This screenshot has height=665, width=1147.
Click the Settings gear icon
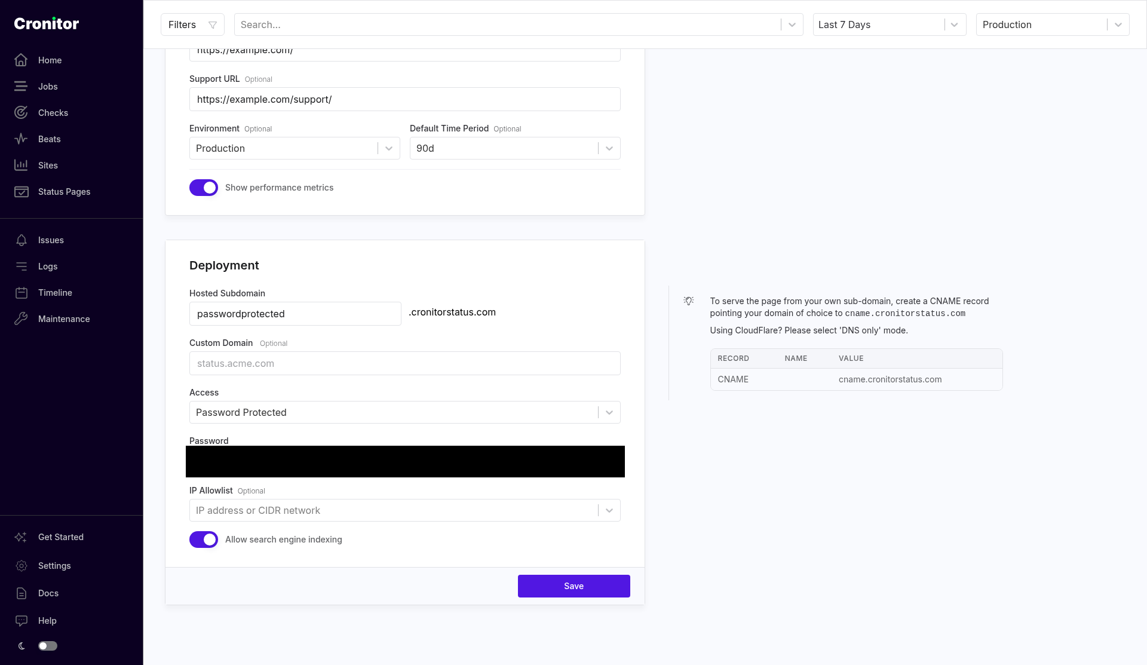(21, 566)
